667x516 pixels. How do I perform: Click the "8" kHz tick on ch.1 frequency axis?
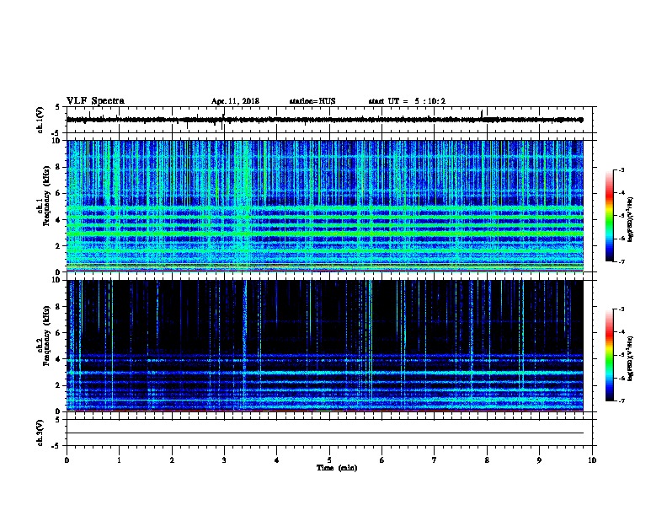pyautogui.click(x=58, y=167)
